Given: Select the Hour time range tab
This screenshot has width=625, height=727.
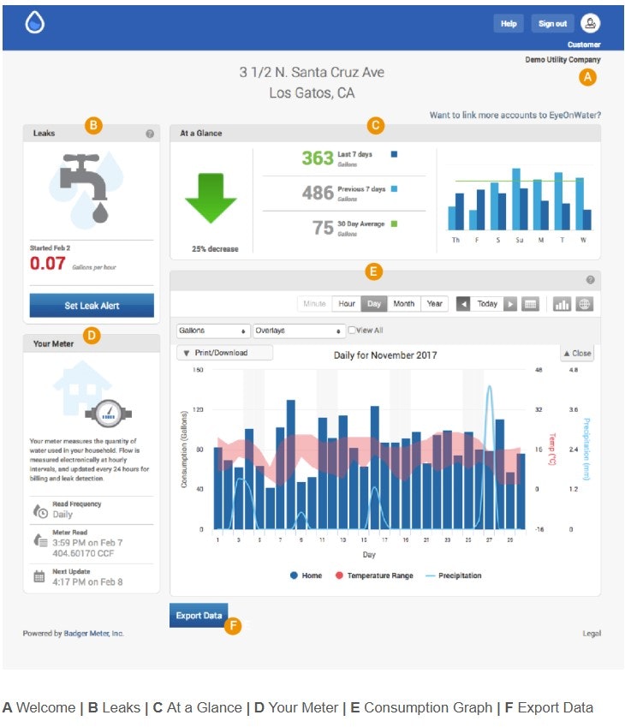Looking at the screenshot, I should point(347,304).
